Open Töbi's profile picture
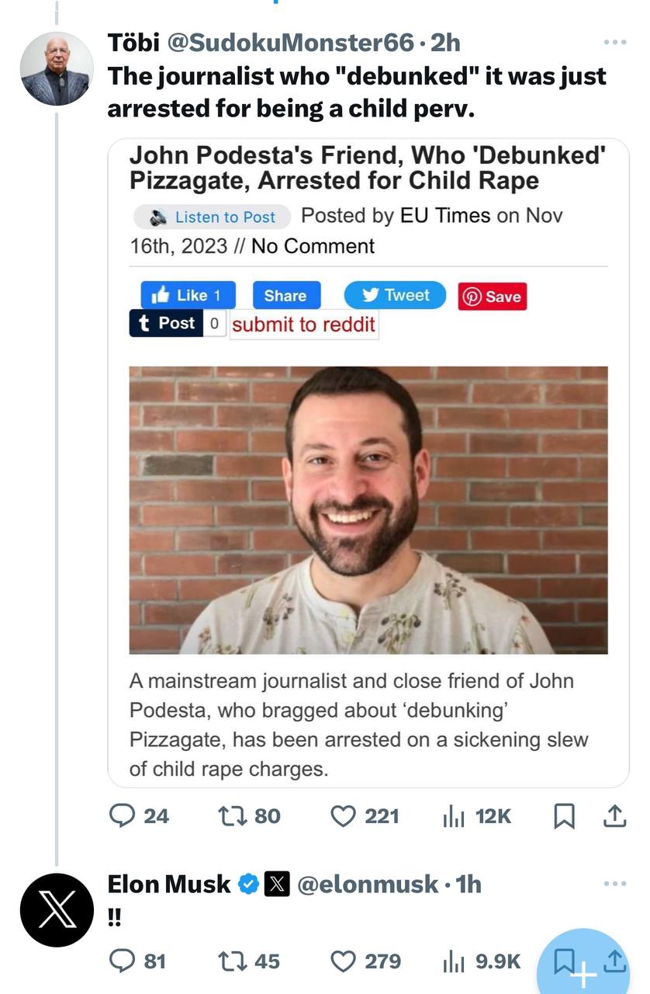 [56, 69]
